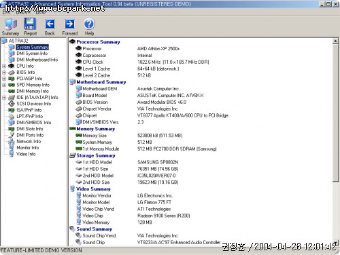Click the 1st Memory Module row label
The height and width of the screenshot is (255, 340).
(101, 149)
